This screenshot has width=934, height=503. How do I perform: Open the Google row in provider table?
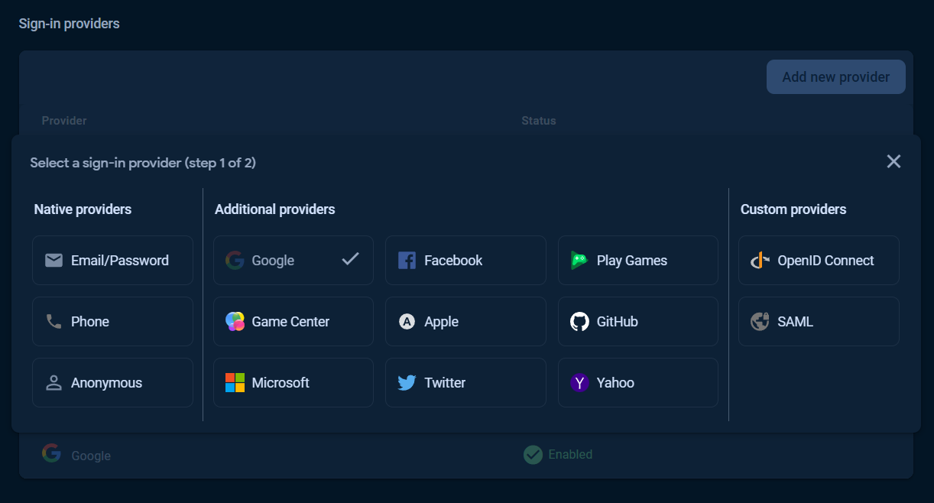91,454
